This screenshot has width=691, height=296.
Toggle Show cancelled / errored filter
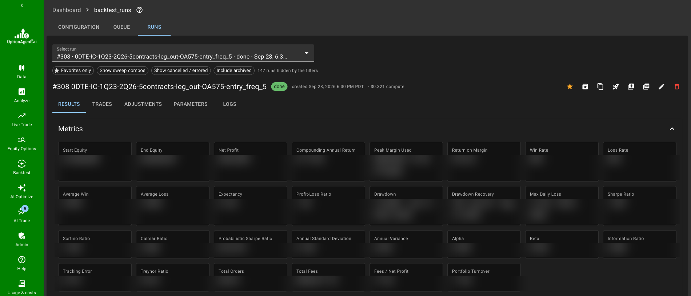coord(181,71)
